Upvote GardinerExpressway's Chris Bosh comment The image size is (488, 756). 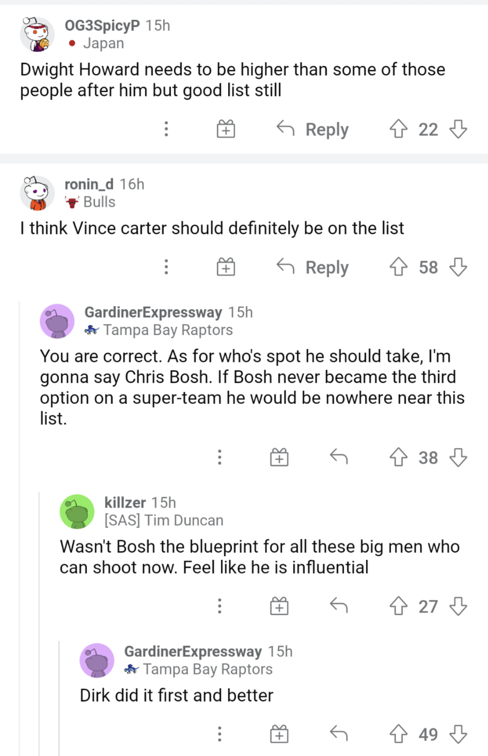click(398, 457)
